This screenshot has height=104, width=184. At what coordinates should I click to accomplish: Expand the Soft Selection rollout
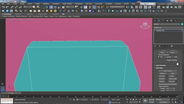(161, 65)
